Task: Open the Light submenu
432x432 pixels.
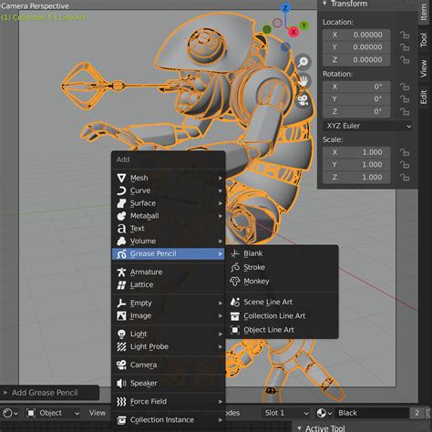Action: coord(169,334)
